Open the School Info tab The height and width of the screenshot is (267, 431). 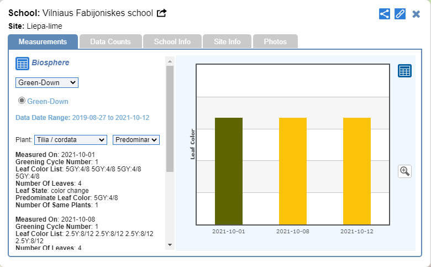click(x=172, y=41)
